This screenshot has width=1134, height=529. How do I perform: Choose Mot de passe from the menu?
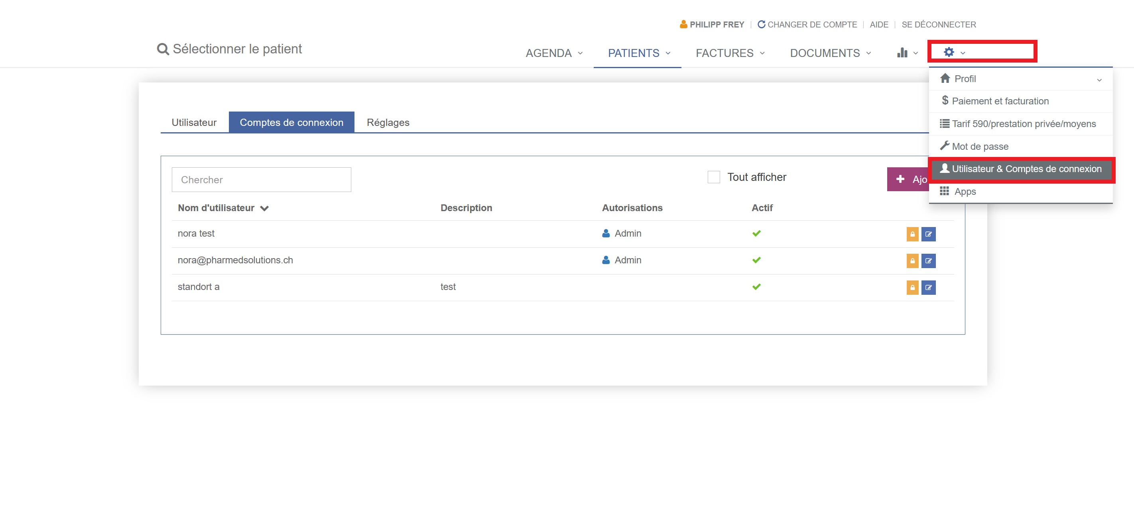(1020, 147)
